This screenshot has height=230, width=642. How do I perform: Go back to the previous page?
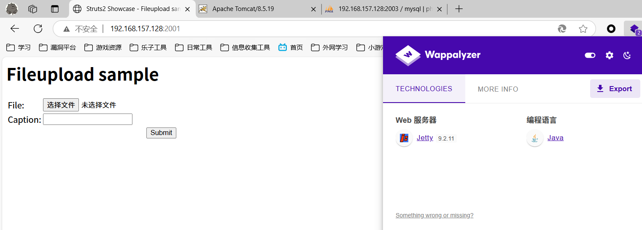coord(15,29)
